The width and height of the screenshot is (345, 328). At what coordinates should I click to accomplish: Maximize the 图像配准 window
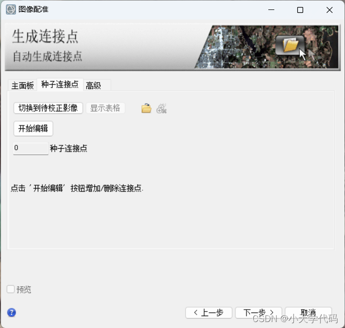300,10
